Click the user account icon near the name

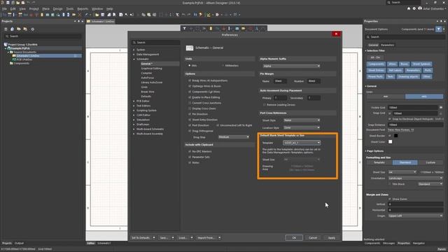point(420,8)
